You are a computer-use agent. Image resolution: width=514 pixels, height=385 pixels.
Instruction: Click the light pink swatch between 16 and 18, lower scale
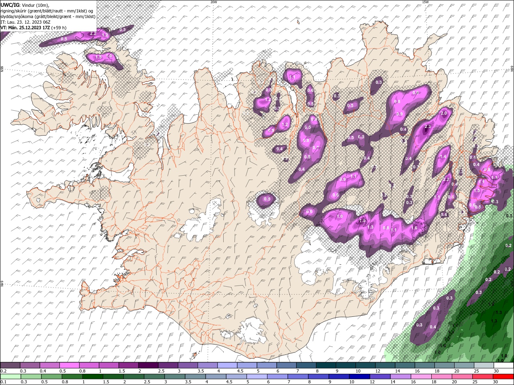tap(420, 377)
